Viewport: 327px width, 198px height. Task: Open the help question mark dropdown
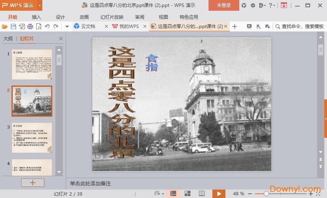pos(272,5)
